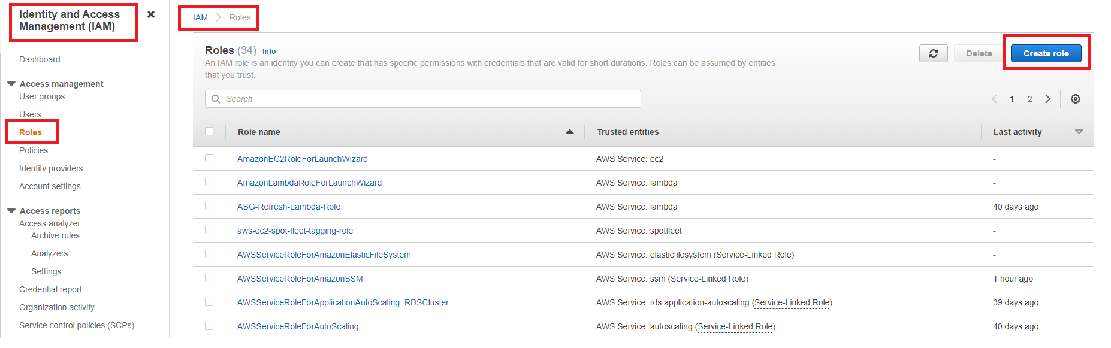Open Archive rules in sidebar

55,235
